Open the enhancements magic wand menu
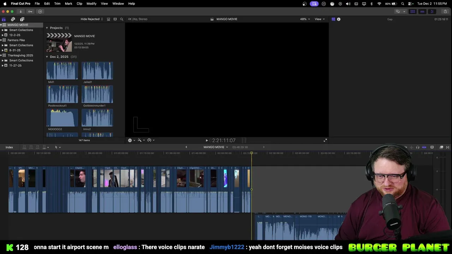 pyautogui.click(x=141, y=140)
